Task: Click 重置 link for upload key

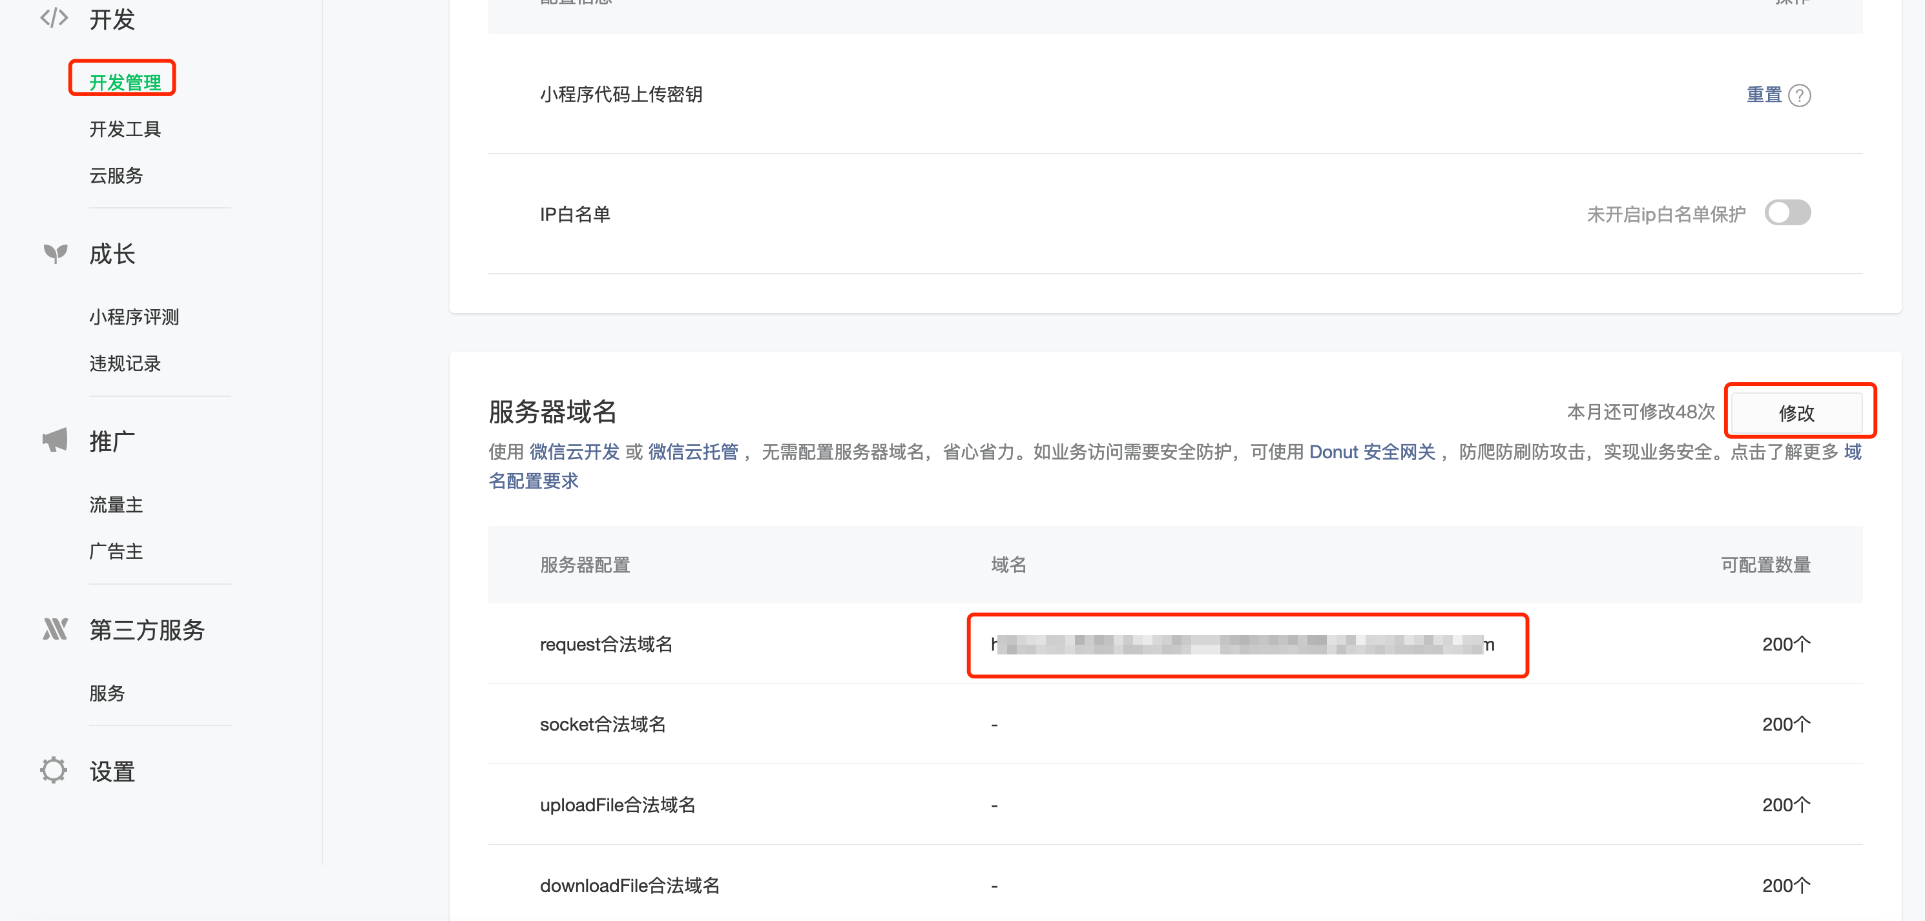Action: point(1764,95)
